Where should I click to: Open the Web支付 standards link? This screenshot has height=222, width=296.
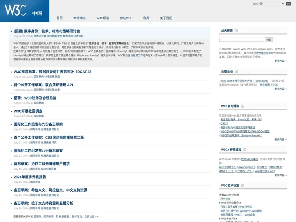(245, 210)
